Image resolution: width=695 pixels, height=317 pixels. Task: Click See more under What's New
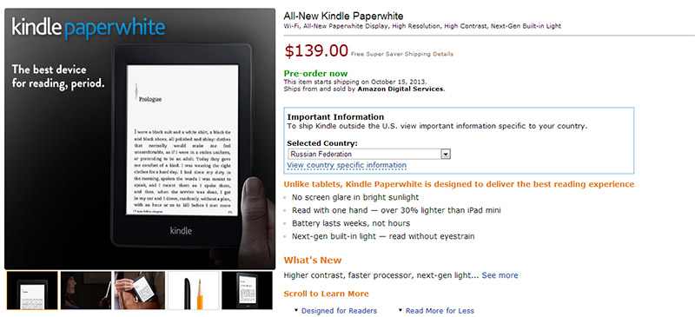click(x=500, y=275)
